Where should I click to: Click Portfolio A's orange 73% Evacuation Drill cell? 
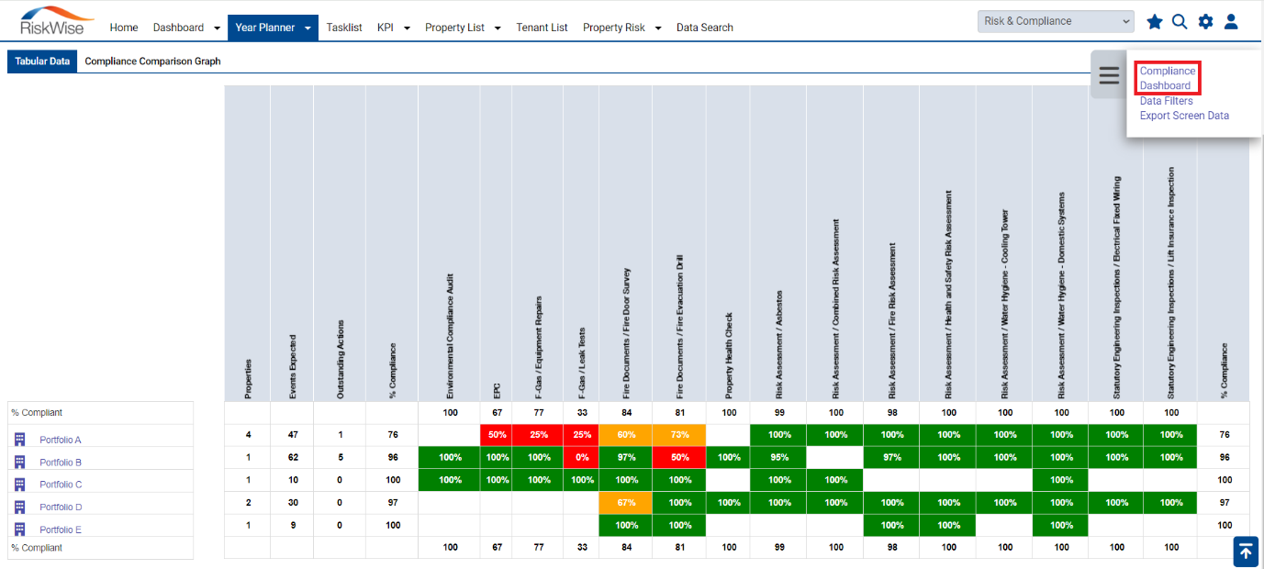679,435
